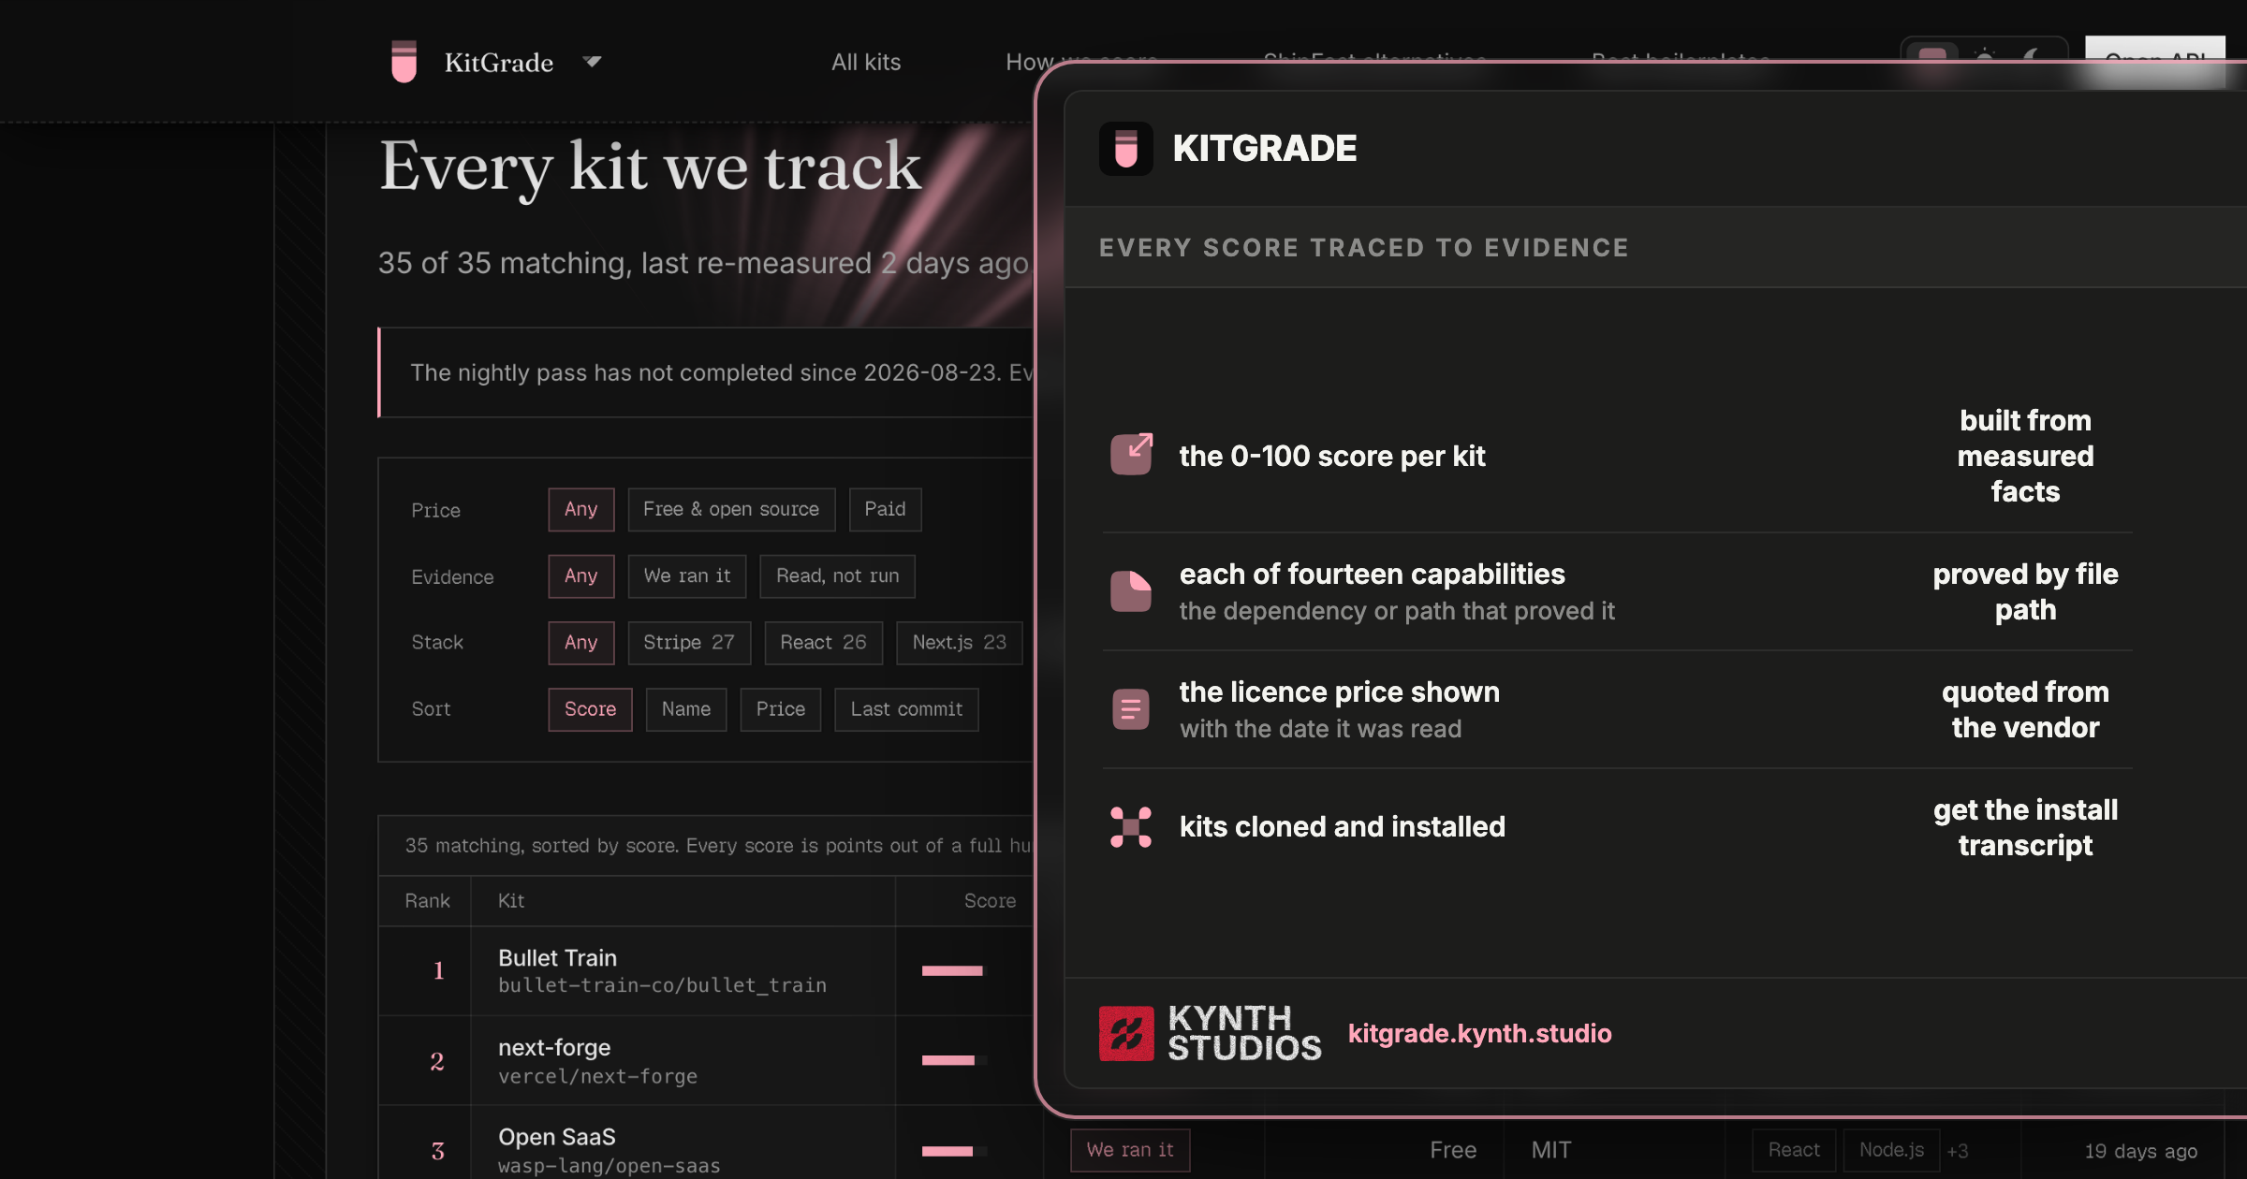Click the We ran it badge below the card
2247x1179 pixels.
tap(1130, 1150)
